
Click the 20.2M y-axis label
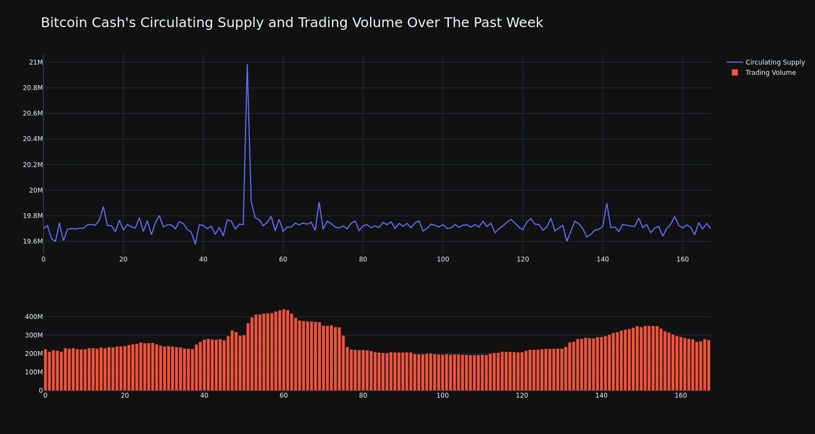pyautogui.click(x=33, y=165)
